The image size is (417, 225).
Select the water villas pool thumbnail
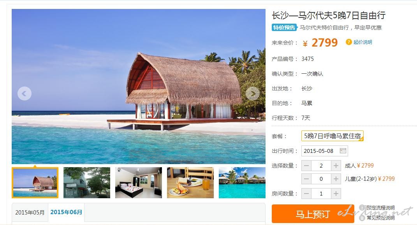tap(242, 183)
